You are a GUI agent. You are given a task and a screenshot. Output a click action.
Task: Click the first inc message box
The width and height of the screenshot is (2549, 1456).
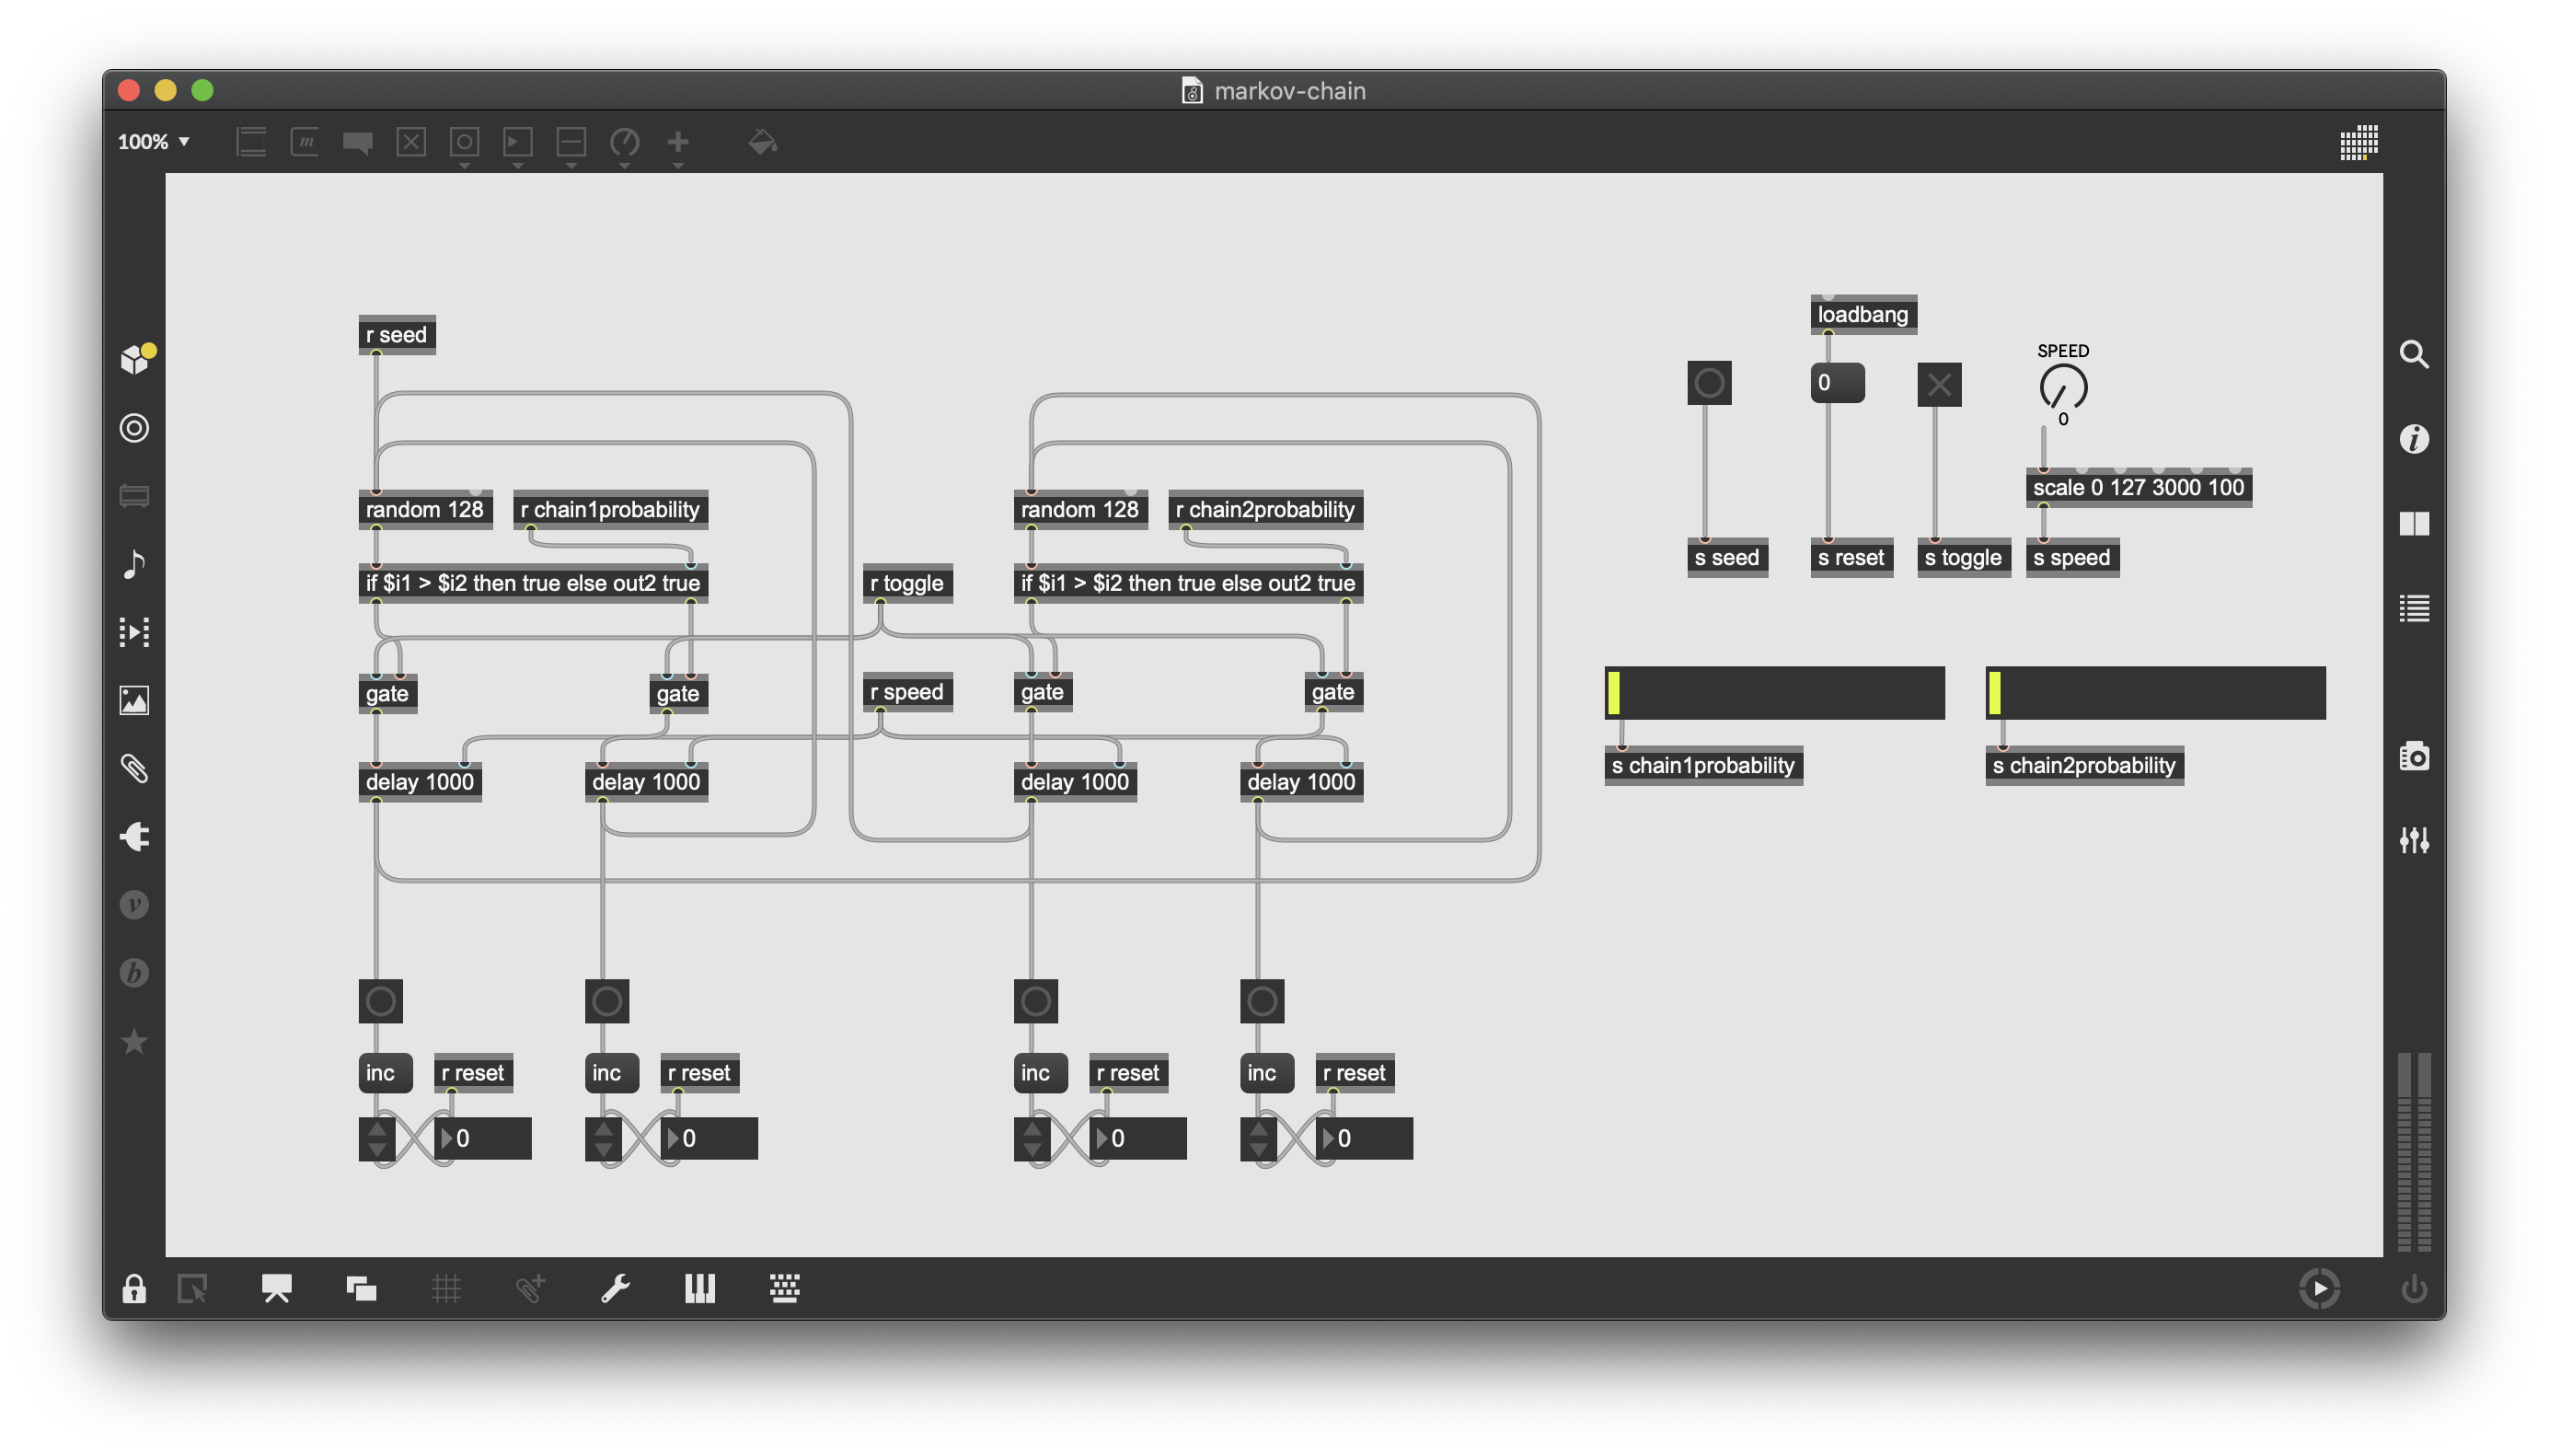point(385,1073)
